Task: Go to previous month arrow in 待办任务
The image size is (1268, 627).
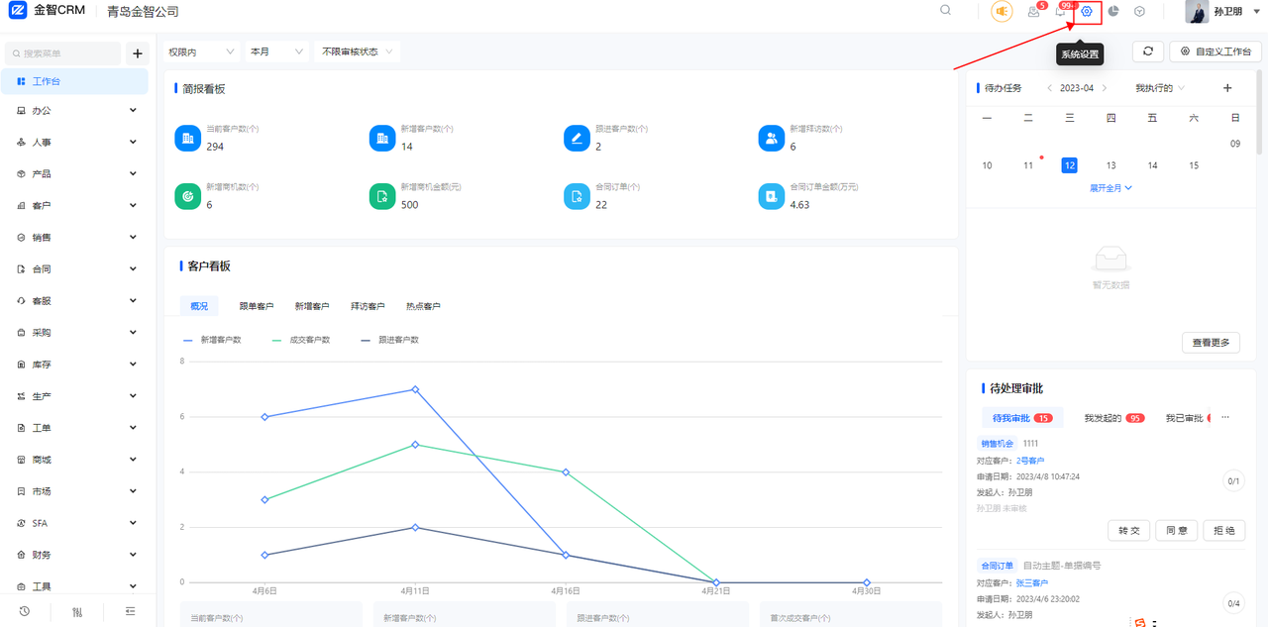Action: point(1049,88)
